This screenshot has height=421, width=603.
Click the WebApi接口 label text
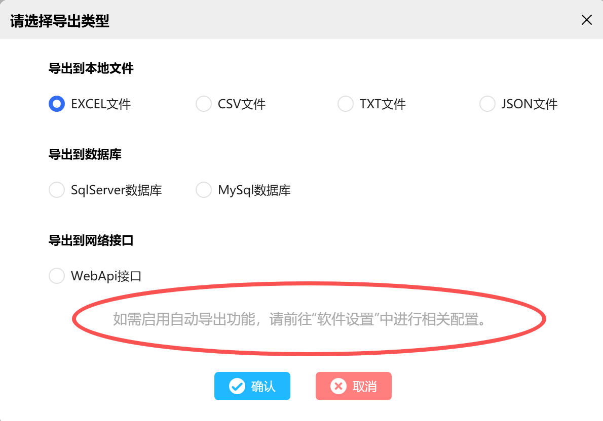click(x=106, y=276)
